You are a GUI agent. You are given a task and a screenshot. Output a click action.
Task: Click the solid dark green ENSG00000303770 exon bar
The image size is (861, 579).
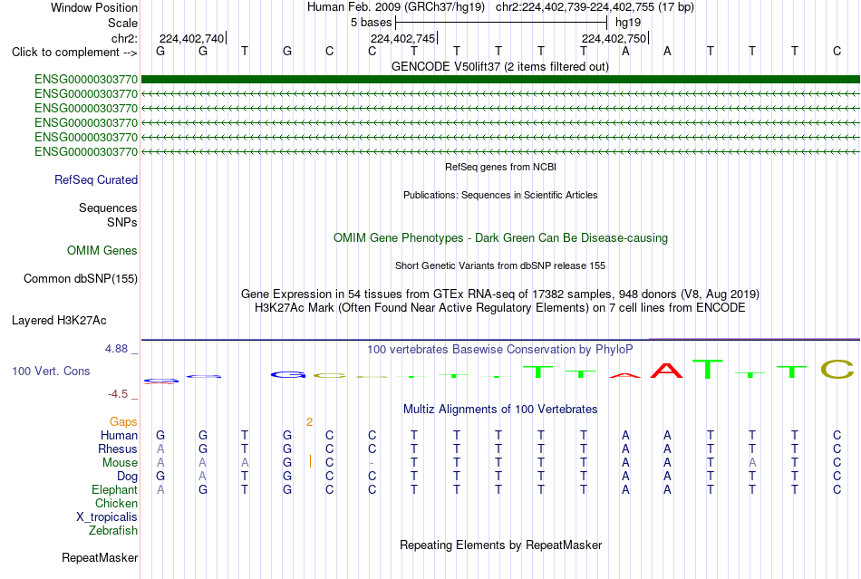500,80
